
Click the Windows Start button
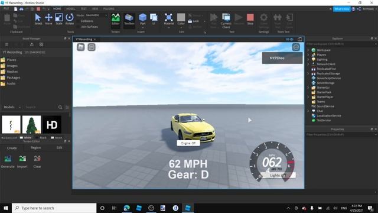(x=5, y=208)
